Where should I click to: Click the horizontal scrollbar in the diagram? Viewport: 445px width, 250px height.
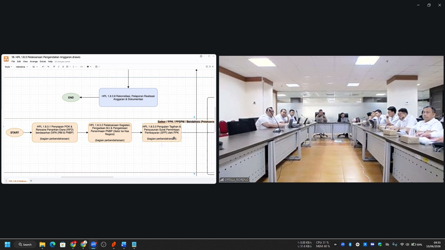coord(87,177)
